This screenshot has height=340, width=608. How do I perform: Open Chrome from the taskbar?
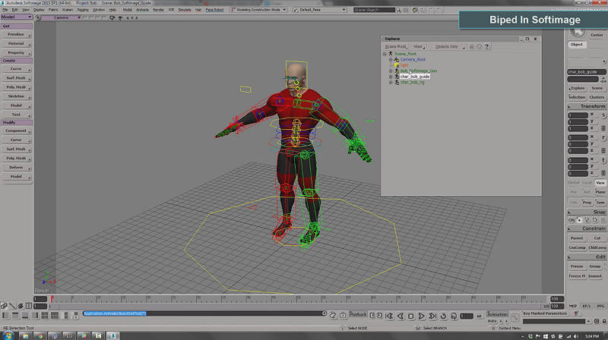tap(40, 335)
